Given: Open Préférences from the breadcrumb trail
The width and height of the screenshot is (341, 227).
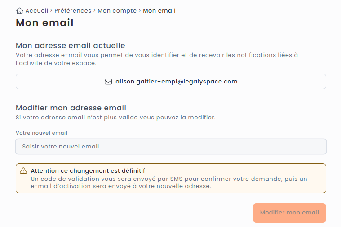Looking at the screenshot, I should [73, 11].
